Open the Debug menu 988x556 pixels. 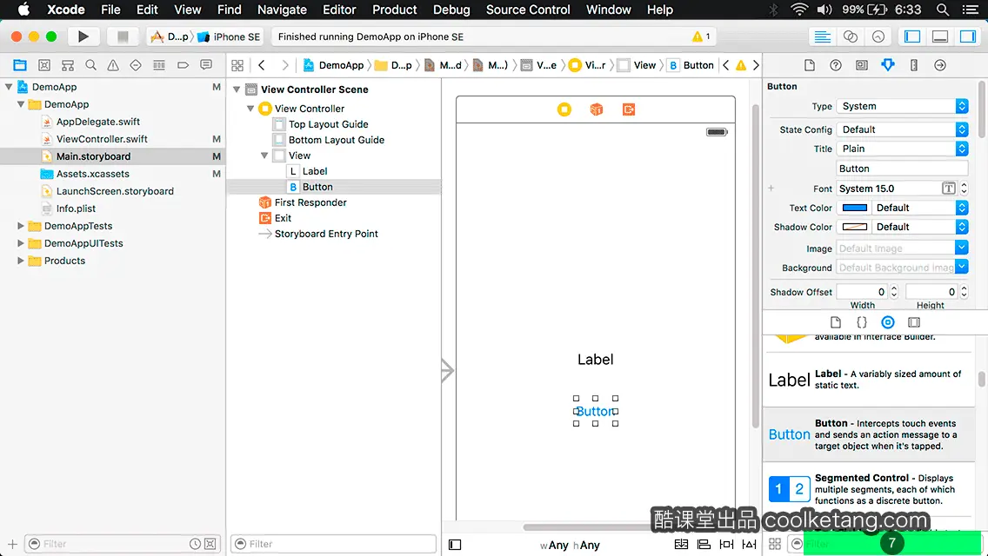coord(451,10)
